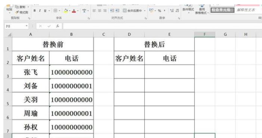
Task: Select 周瑜's phone number 10000000001
Action: (71, 113)
